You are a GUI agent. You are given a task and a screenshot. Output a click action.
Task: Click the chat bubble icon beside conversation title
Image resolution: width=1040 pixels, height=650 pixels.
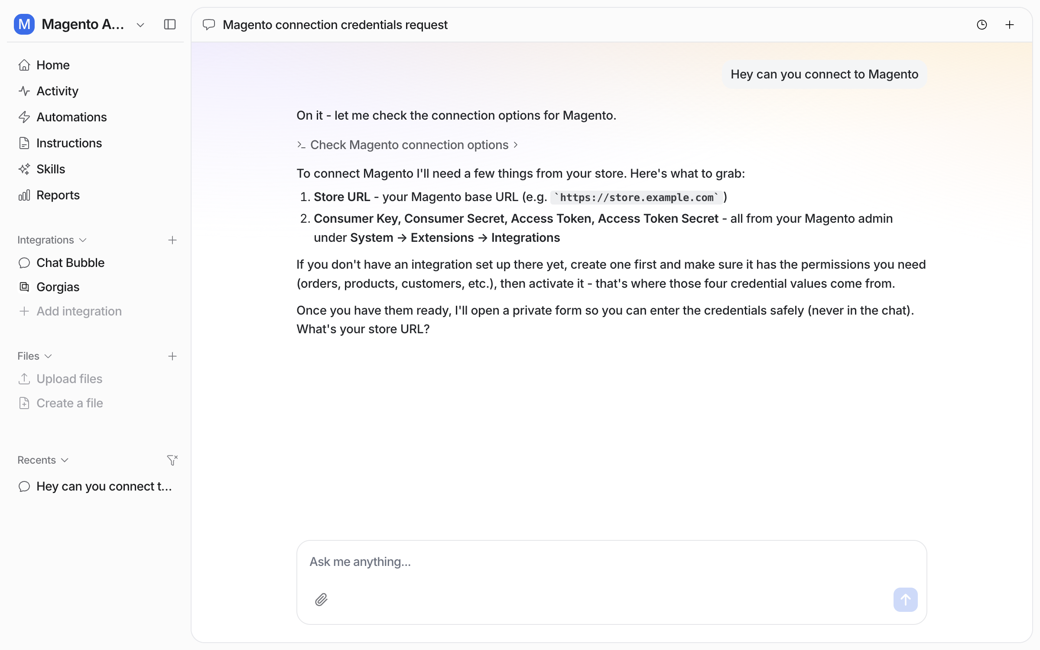click(x=209, y=25)
